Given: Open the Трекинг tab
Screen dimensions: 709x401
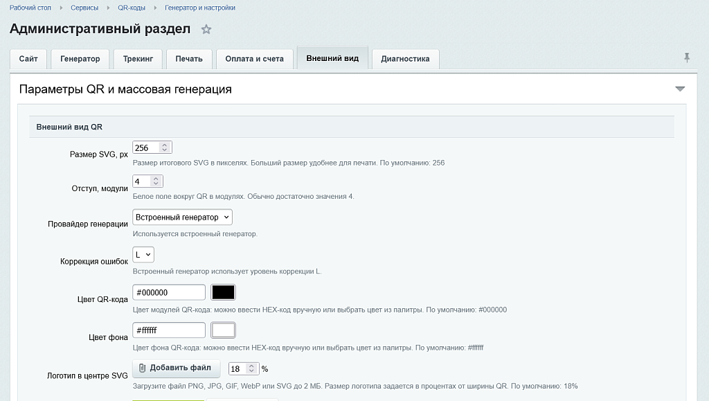Looking at the screenshot, I should (x=138, y=59).
